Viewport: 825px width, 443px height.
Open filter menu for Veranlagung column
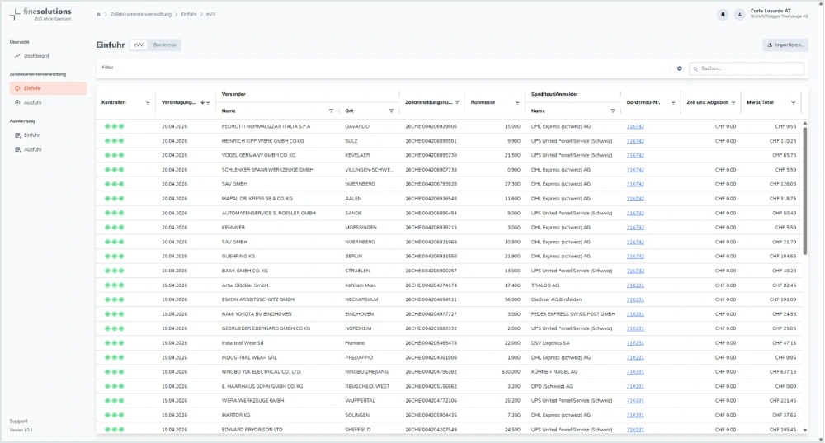click(x=209, y=102)
